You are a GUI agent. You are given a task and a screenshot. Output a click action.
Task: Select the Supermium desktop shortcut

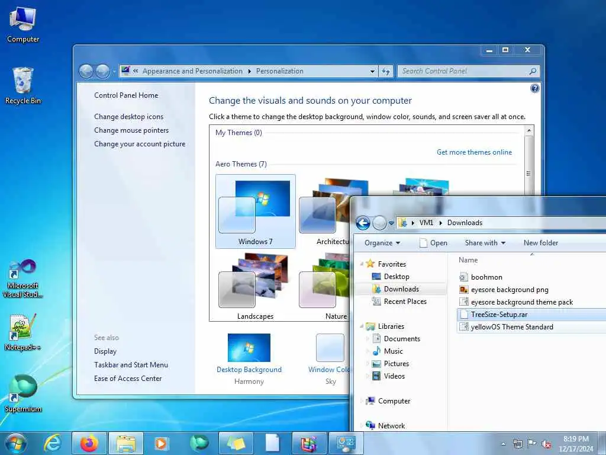(x=23, y=393)
